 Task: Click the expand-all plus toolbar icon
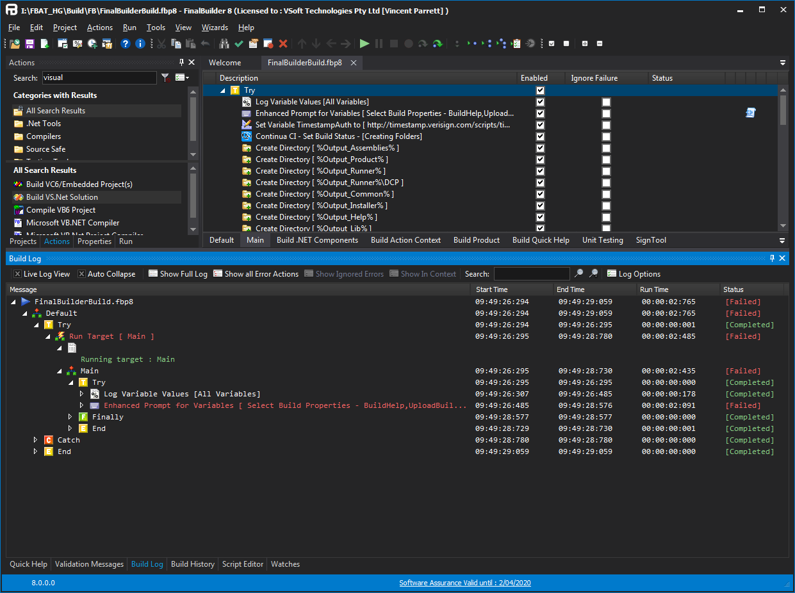585,44
